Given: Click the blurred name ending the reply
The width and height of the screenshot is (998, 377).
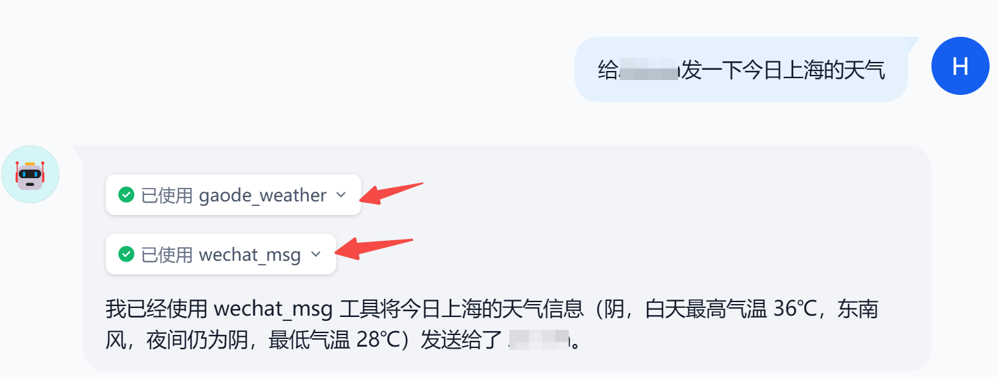Looking at the screenshot, I should [x=538, y=339].
